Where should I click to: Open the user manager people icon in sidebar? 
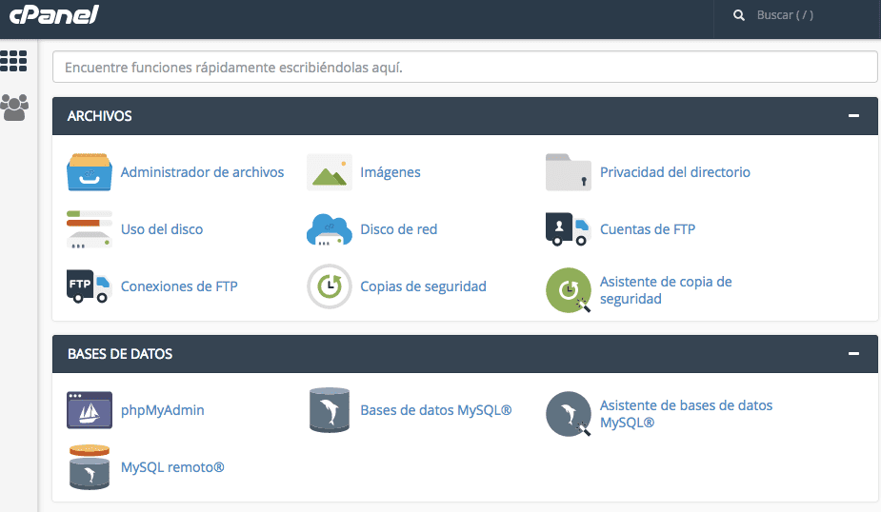click(x=14, y=108)
